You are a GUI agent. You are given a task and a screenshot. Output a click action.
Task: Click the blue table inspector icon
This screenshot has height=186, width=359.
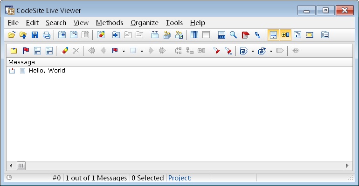click(221, 35)
